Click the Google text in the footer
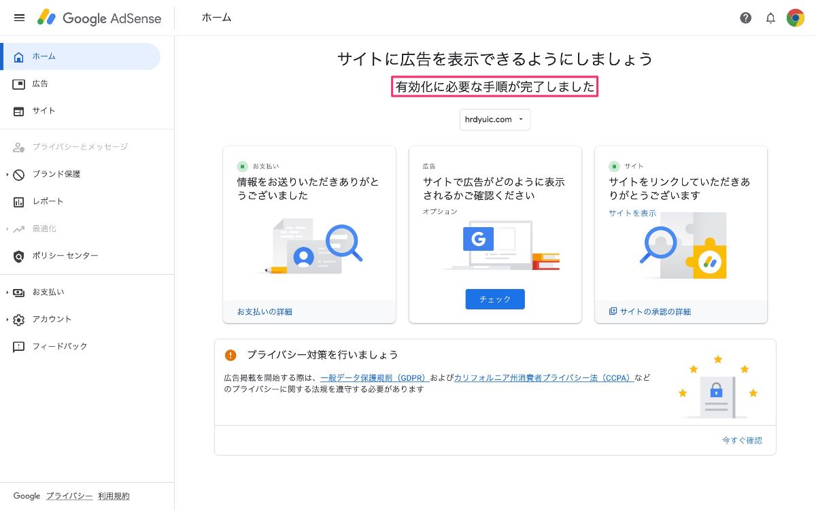The width and height of the screenshot is (816, 510). (x=27, y=496)
